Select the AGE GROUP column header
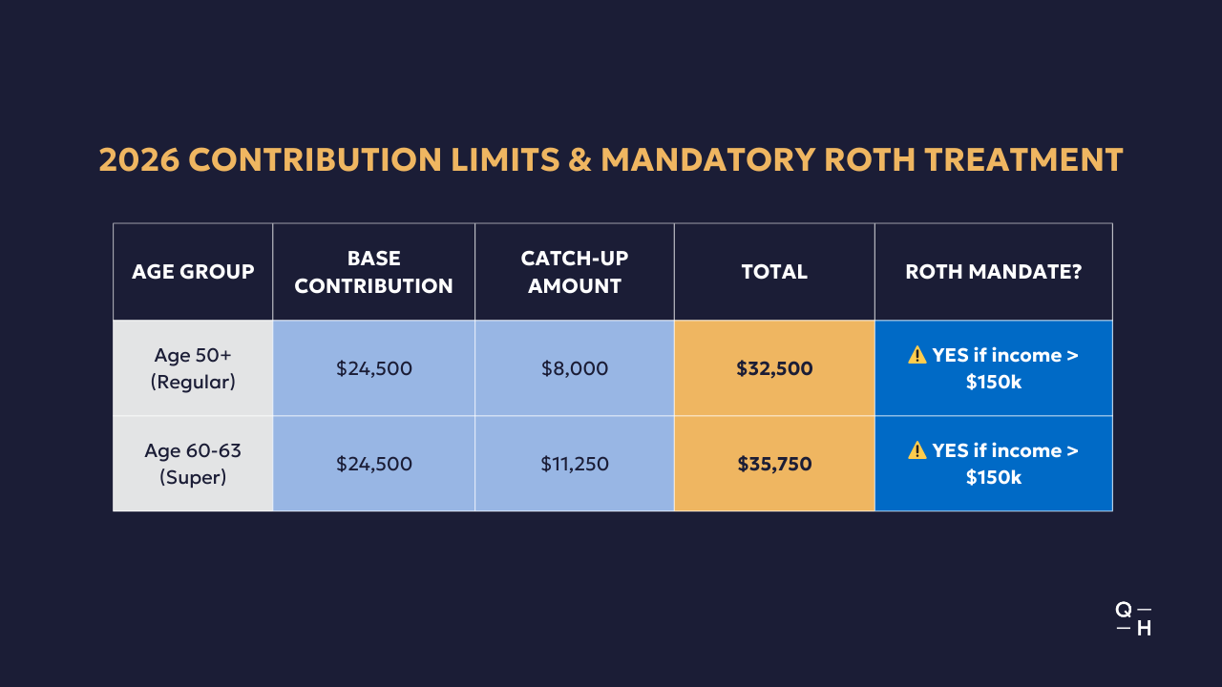Viewport: 1222px width, 687px height. click(x=193, y=272)
